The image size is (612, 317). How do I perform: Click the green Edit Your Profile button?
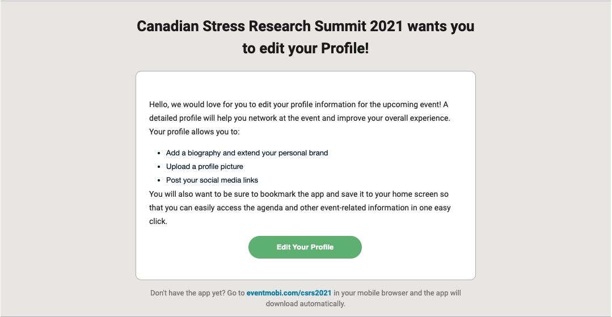[305, 247]
